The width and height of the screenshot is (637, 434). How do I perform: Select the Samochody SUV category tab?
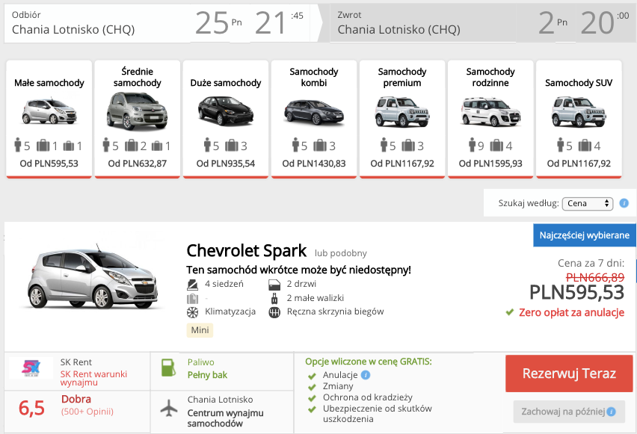click(x=579, y=119)
